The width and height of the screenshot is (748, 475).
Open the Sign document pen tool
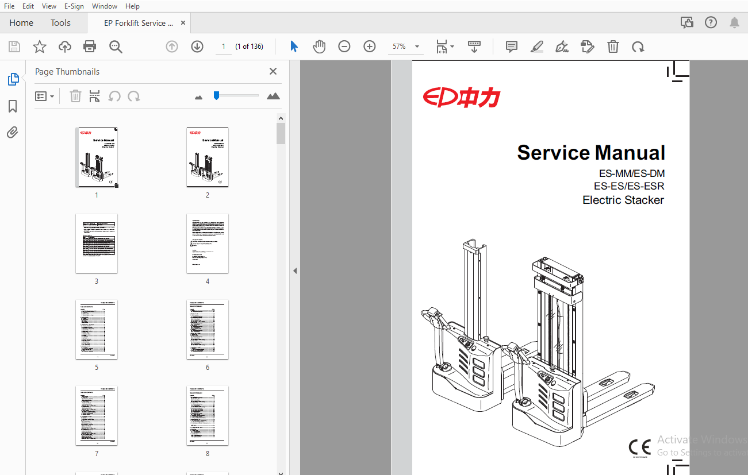point(562,47)
